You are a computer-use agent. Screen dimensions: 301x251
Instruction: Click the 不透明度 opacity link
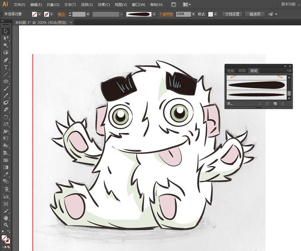tap(166, 14)
